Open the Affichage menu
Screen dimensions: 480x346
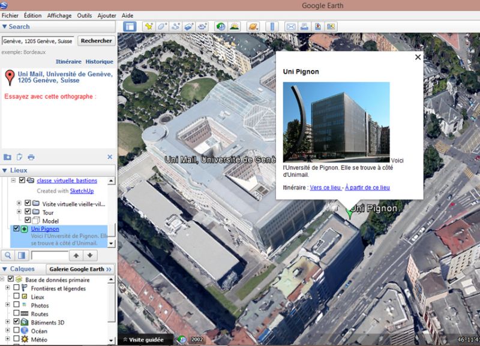coord(59,16)
